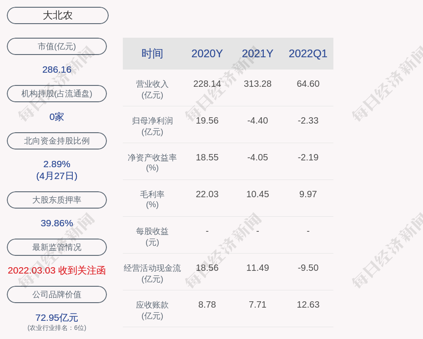Click net profit value -4.40
Viewport: 423px width, 339px height.
257,120
